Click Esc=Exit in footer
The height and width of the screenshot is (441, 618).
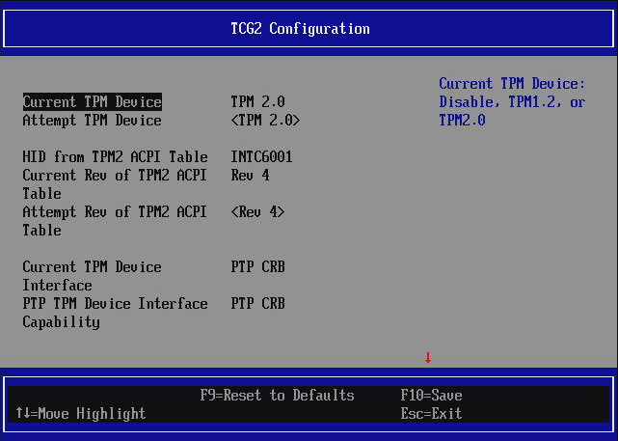(431, 413)
